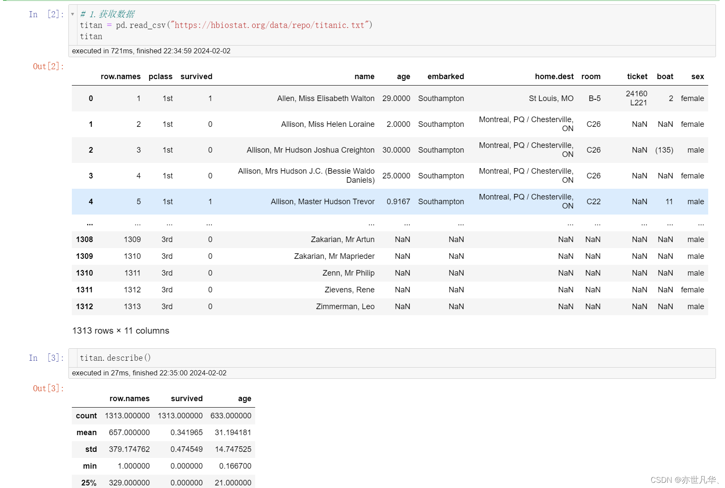Click the age value 29.0000
Image resolution: width=725 pixels, height=488 pixels.
396,98
